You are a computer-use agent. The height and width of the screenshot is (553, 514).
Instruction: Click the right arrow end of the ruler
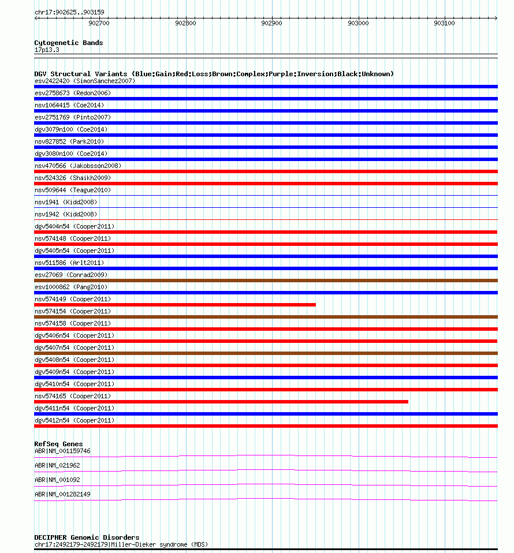[x=496, y=18]
